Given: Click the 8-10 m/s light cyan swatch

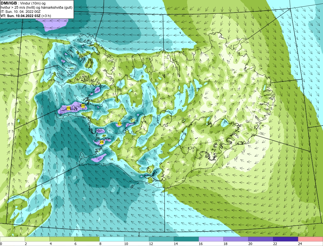Looking at the screenshot, I should tap(112, 239).
